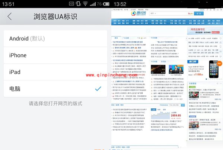This screenshot has height=150, width=223.
Task: Tap the 浏览器UA标识 title text
Action: click(x=55, y=16)
